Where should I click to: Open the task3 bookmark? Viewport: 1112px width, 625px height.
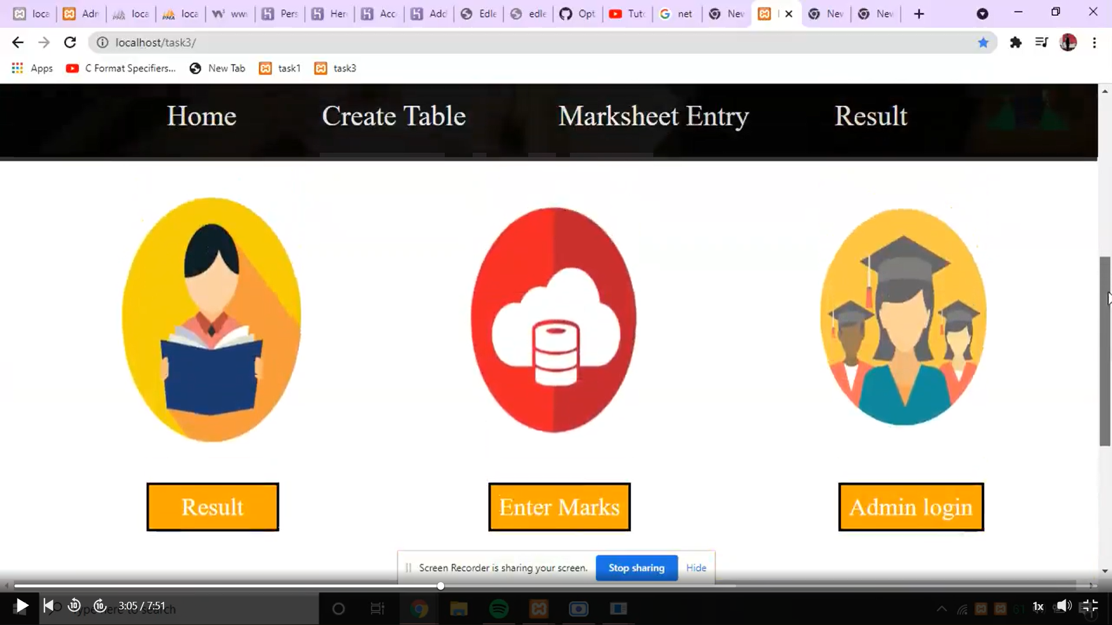click(335, 68)
